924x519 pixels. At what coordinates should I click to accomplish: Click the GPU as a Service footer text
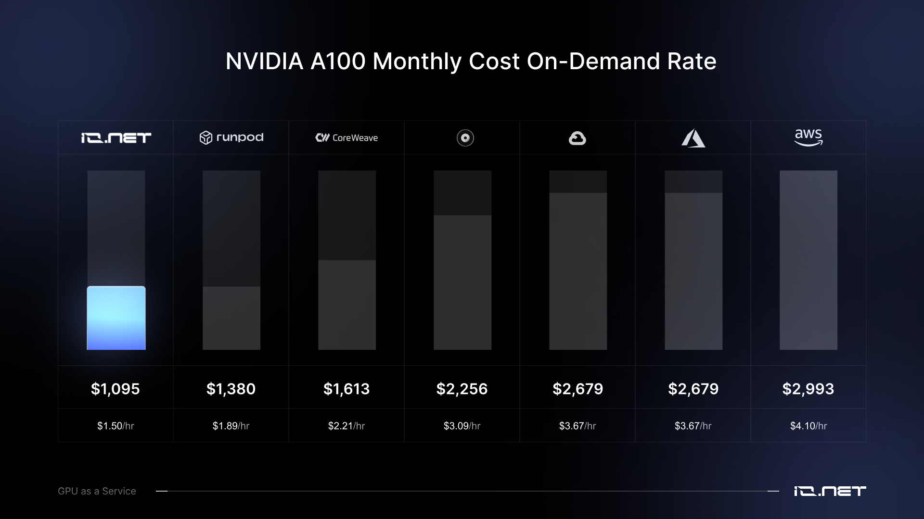pos(97,491)
